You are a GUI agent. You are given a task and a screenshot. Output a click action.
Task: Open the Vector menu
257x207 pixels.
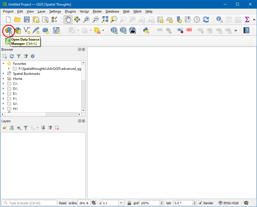click(84, 11)
